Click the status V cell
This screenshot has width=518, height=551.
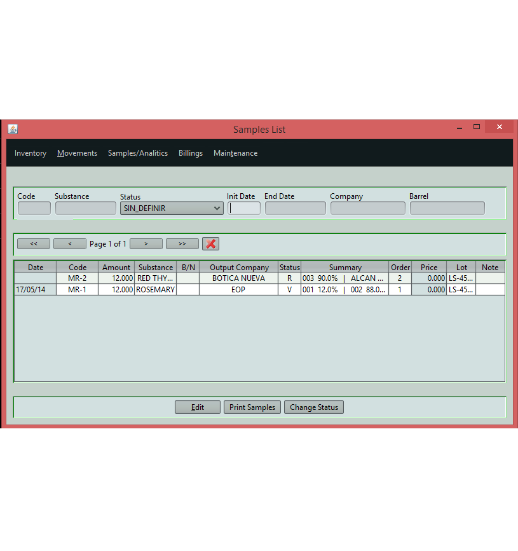coord(290,290)
